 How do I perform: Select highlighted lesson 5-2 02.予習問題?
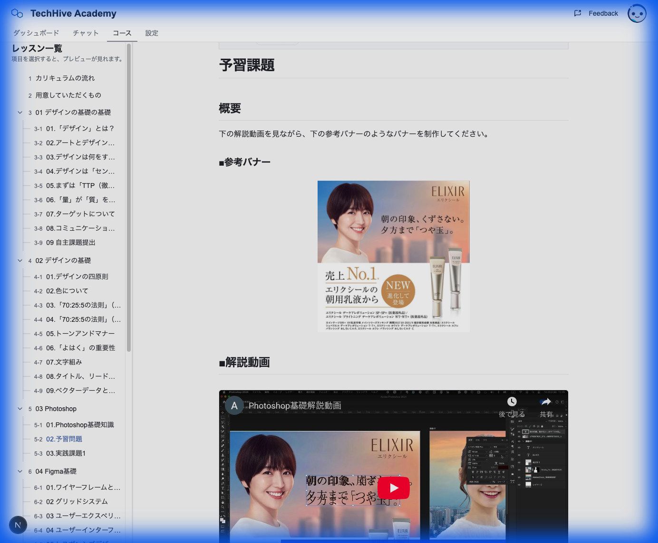point(64,439)
